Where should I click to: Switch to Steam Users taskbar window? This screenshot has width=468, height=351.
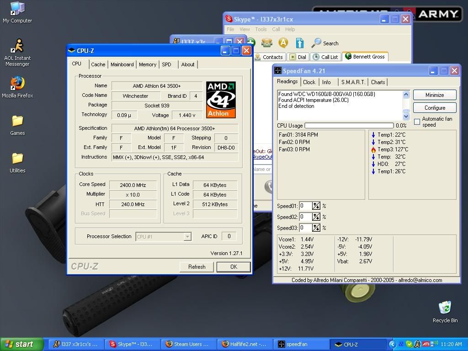189,344
